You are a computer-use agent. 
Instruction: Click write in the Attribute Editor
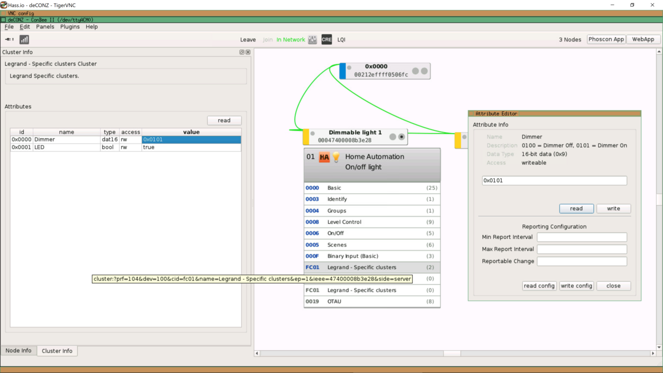click(613, 208)
